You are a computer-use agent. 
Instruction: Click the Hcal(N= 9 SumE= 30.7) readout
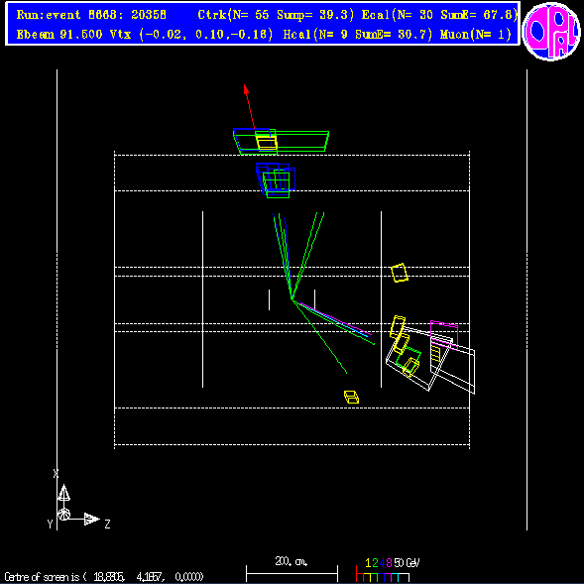pyautogui.click(x=358, y=35)
